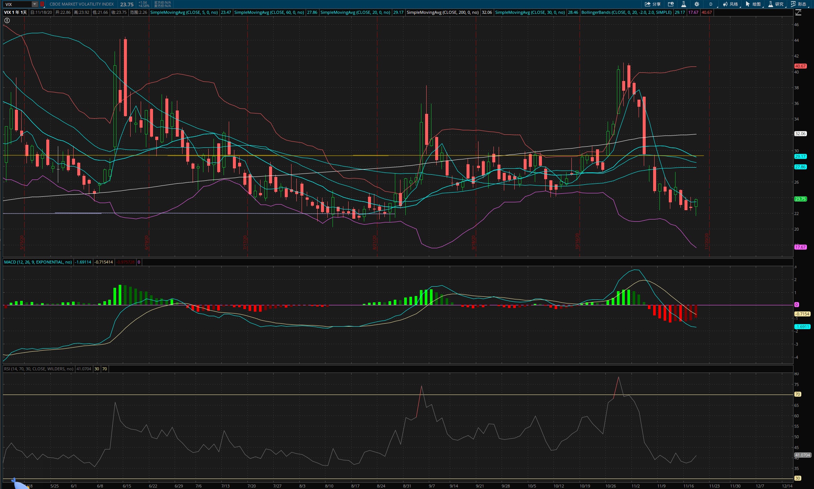
Task: Click the 27.86 price tag on axis
Action: coord(800,167)
